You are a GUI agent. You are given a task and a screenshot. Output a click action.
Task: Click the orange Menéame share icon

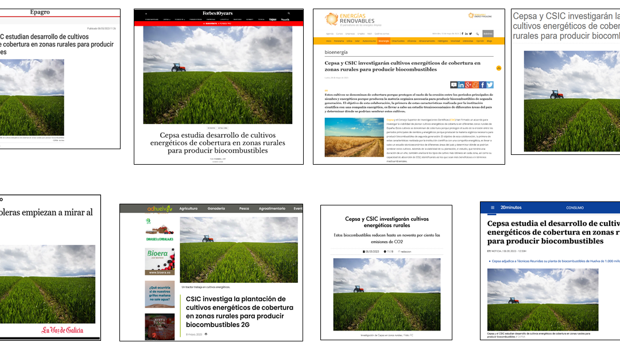(x=475, y=85)
